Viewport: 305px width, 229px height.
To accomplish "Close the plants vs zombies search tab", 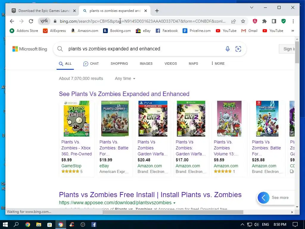I will click(145, 11).
